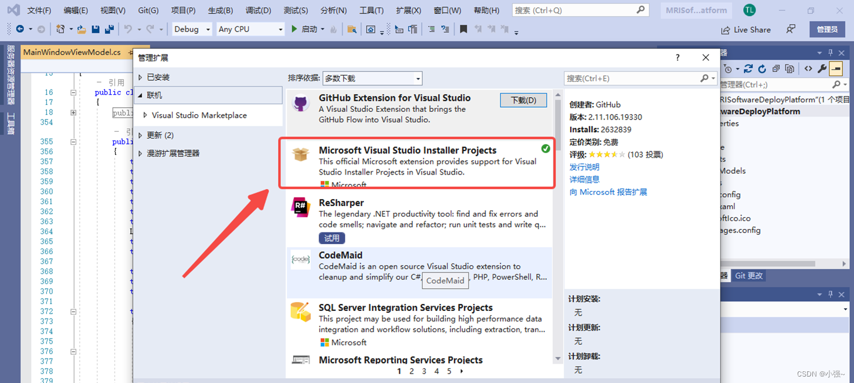The height and width of the screenshot is (383, 854).
Task: Click the Hot Reload flame icon
Action: (333, 29)
